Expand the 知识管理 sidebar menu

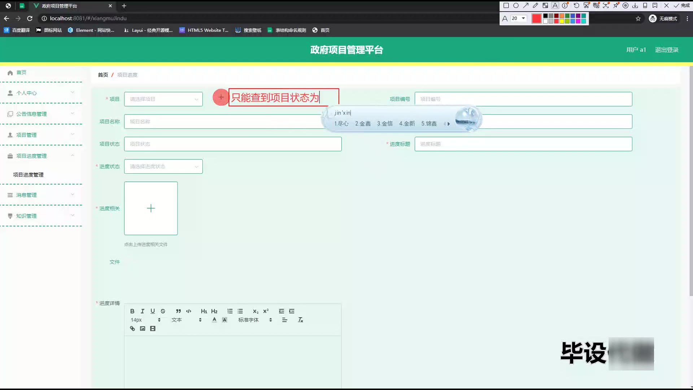pos(41,216)
